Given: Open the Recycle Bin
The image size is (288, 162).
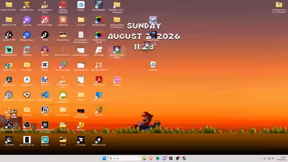Looking at the screenshot, I should pyautogui.click(x=153, y=66).
